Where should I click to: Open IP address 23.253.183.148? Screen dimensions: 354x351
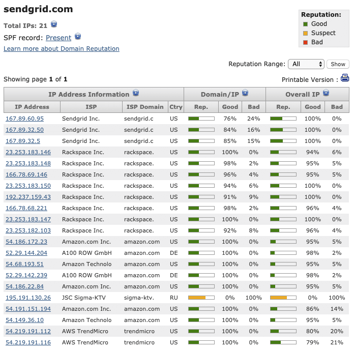click(x=28, y=163)
